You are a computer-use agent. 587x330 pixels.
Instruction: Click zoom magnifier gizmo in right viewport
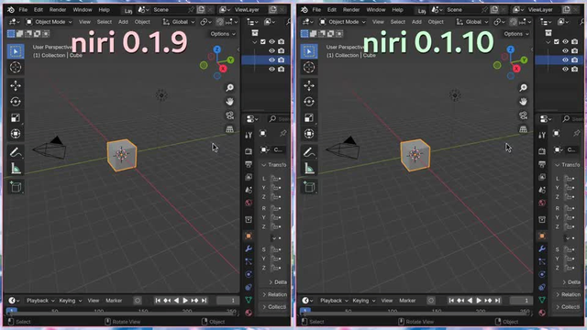(523, 88)
